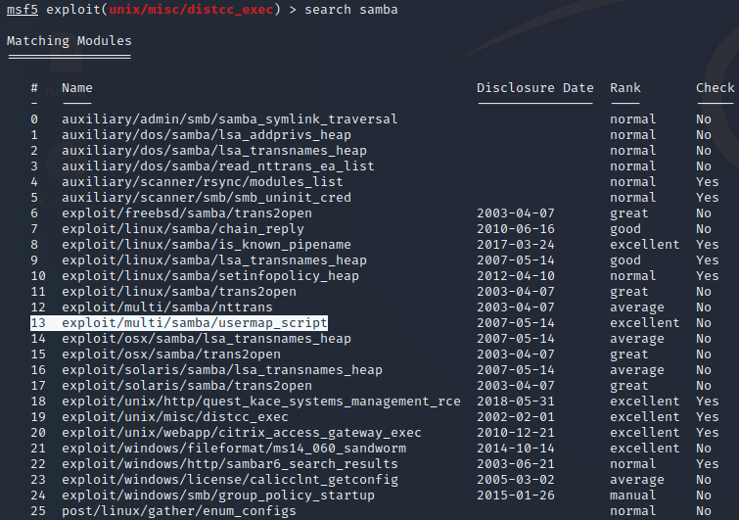Click 'Yes' check value for modules_list row
The image size is (739, 520).
coord(708,181)
